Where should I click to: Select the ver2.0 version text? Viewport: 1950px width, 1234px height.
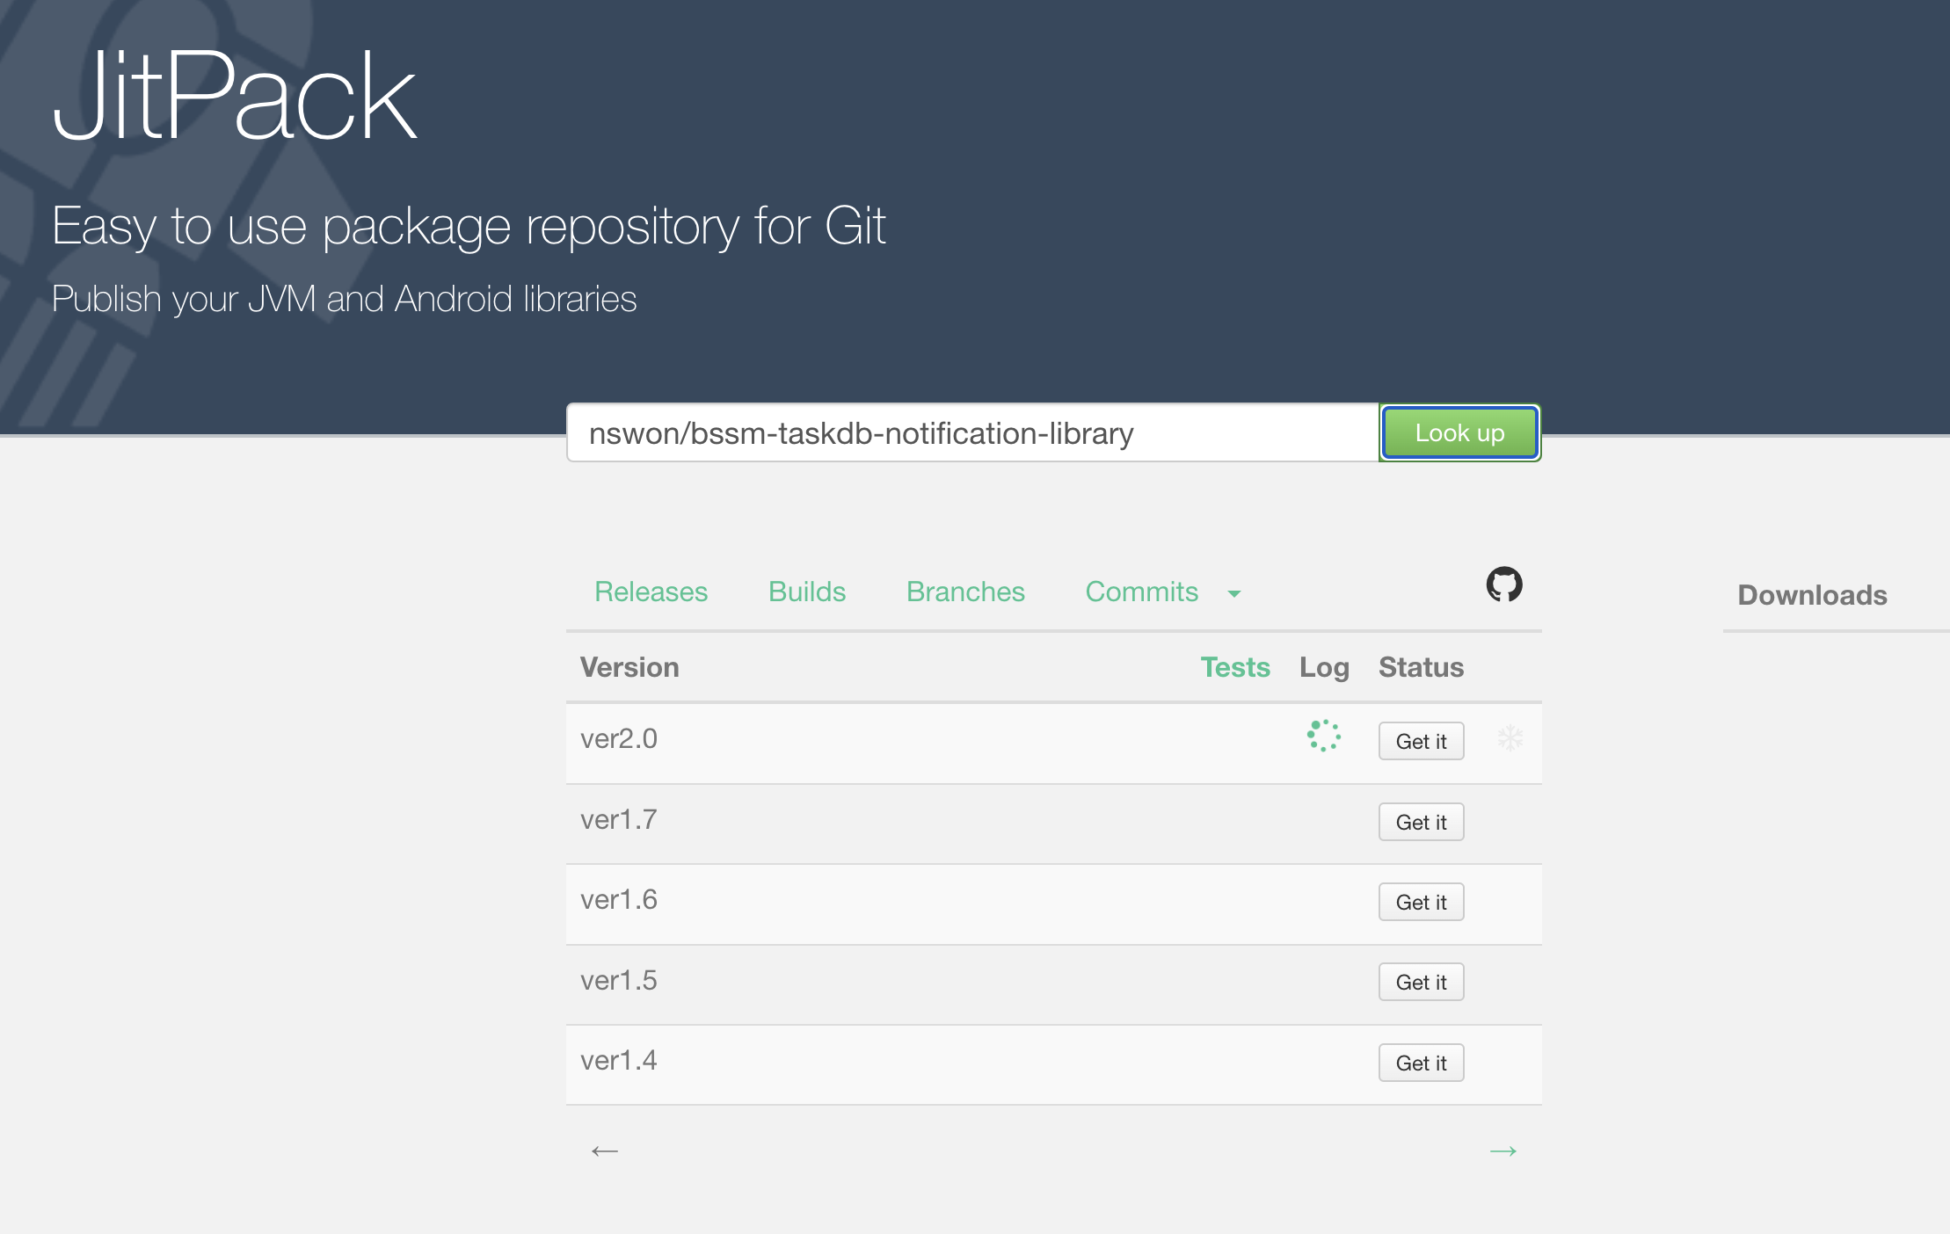click(618, 738)
